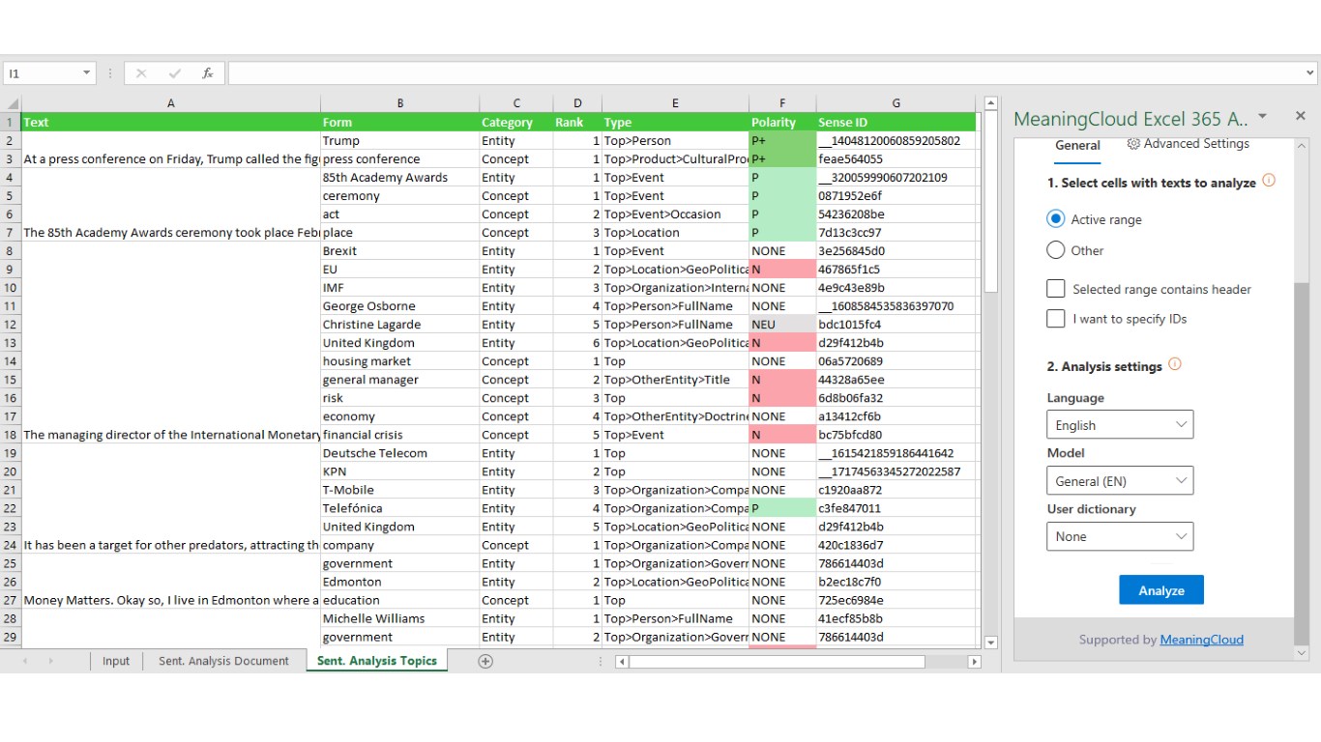This screenshot has height=742, width=1321.
Task: Select the Active range radio button
Action: click(1056, 219)
